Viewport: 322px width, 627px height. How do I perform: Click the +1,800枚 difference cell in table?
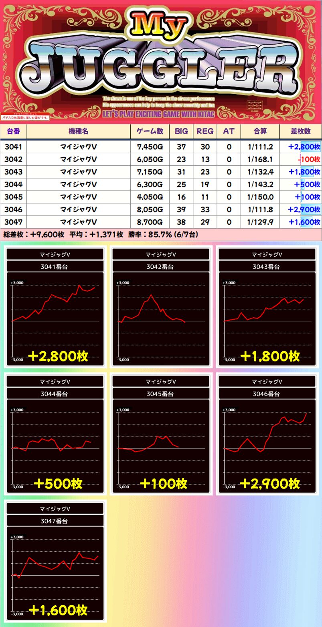pos(301,172)
